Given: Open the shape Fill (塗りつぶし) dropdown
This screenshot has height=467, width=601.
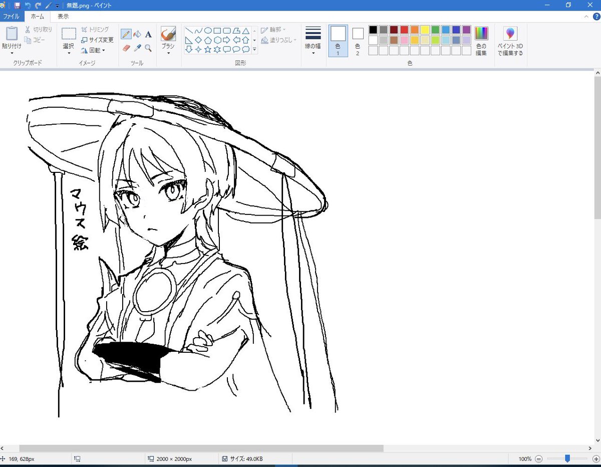Looking at the screenshot, I should click(278, 40).
